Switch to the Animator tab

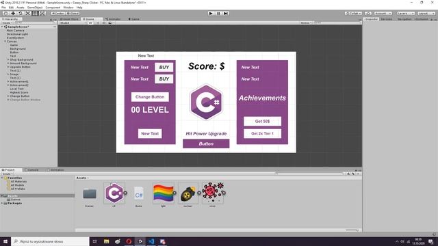(113, 19)
